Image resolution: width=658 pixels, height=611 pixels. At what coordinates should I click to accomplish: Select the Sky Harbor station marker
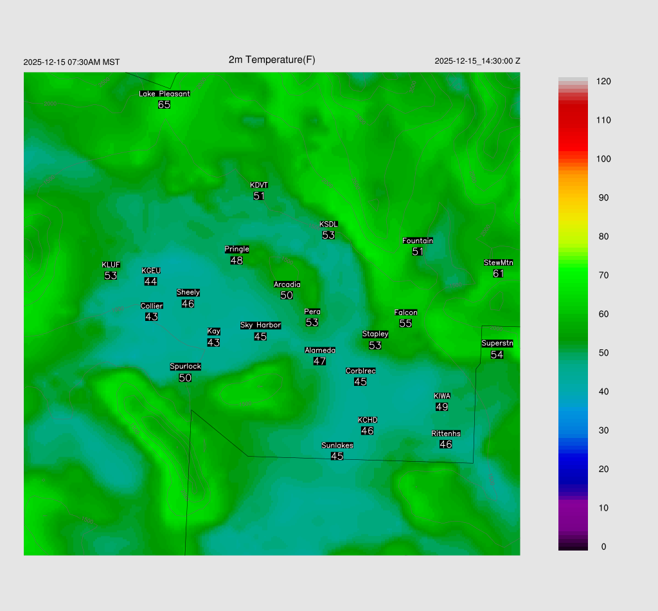pos(260,325)
